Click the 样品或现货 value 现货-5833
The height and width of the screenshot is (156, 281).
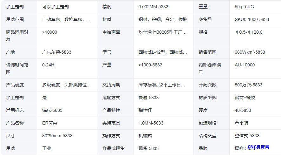149,148
